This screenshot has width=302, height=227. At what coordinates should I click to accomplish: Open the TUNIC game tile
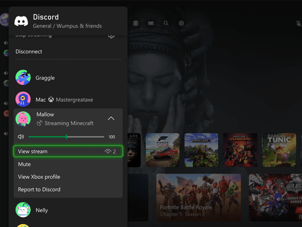[x=279, y=150]
